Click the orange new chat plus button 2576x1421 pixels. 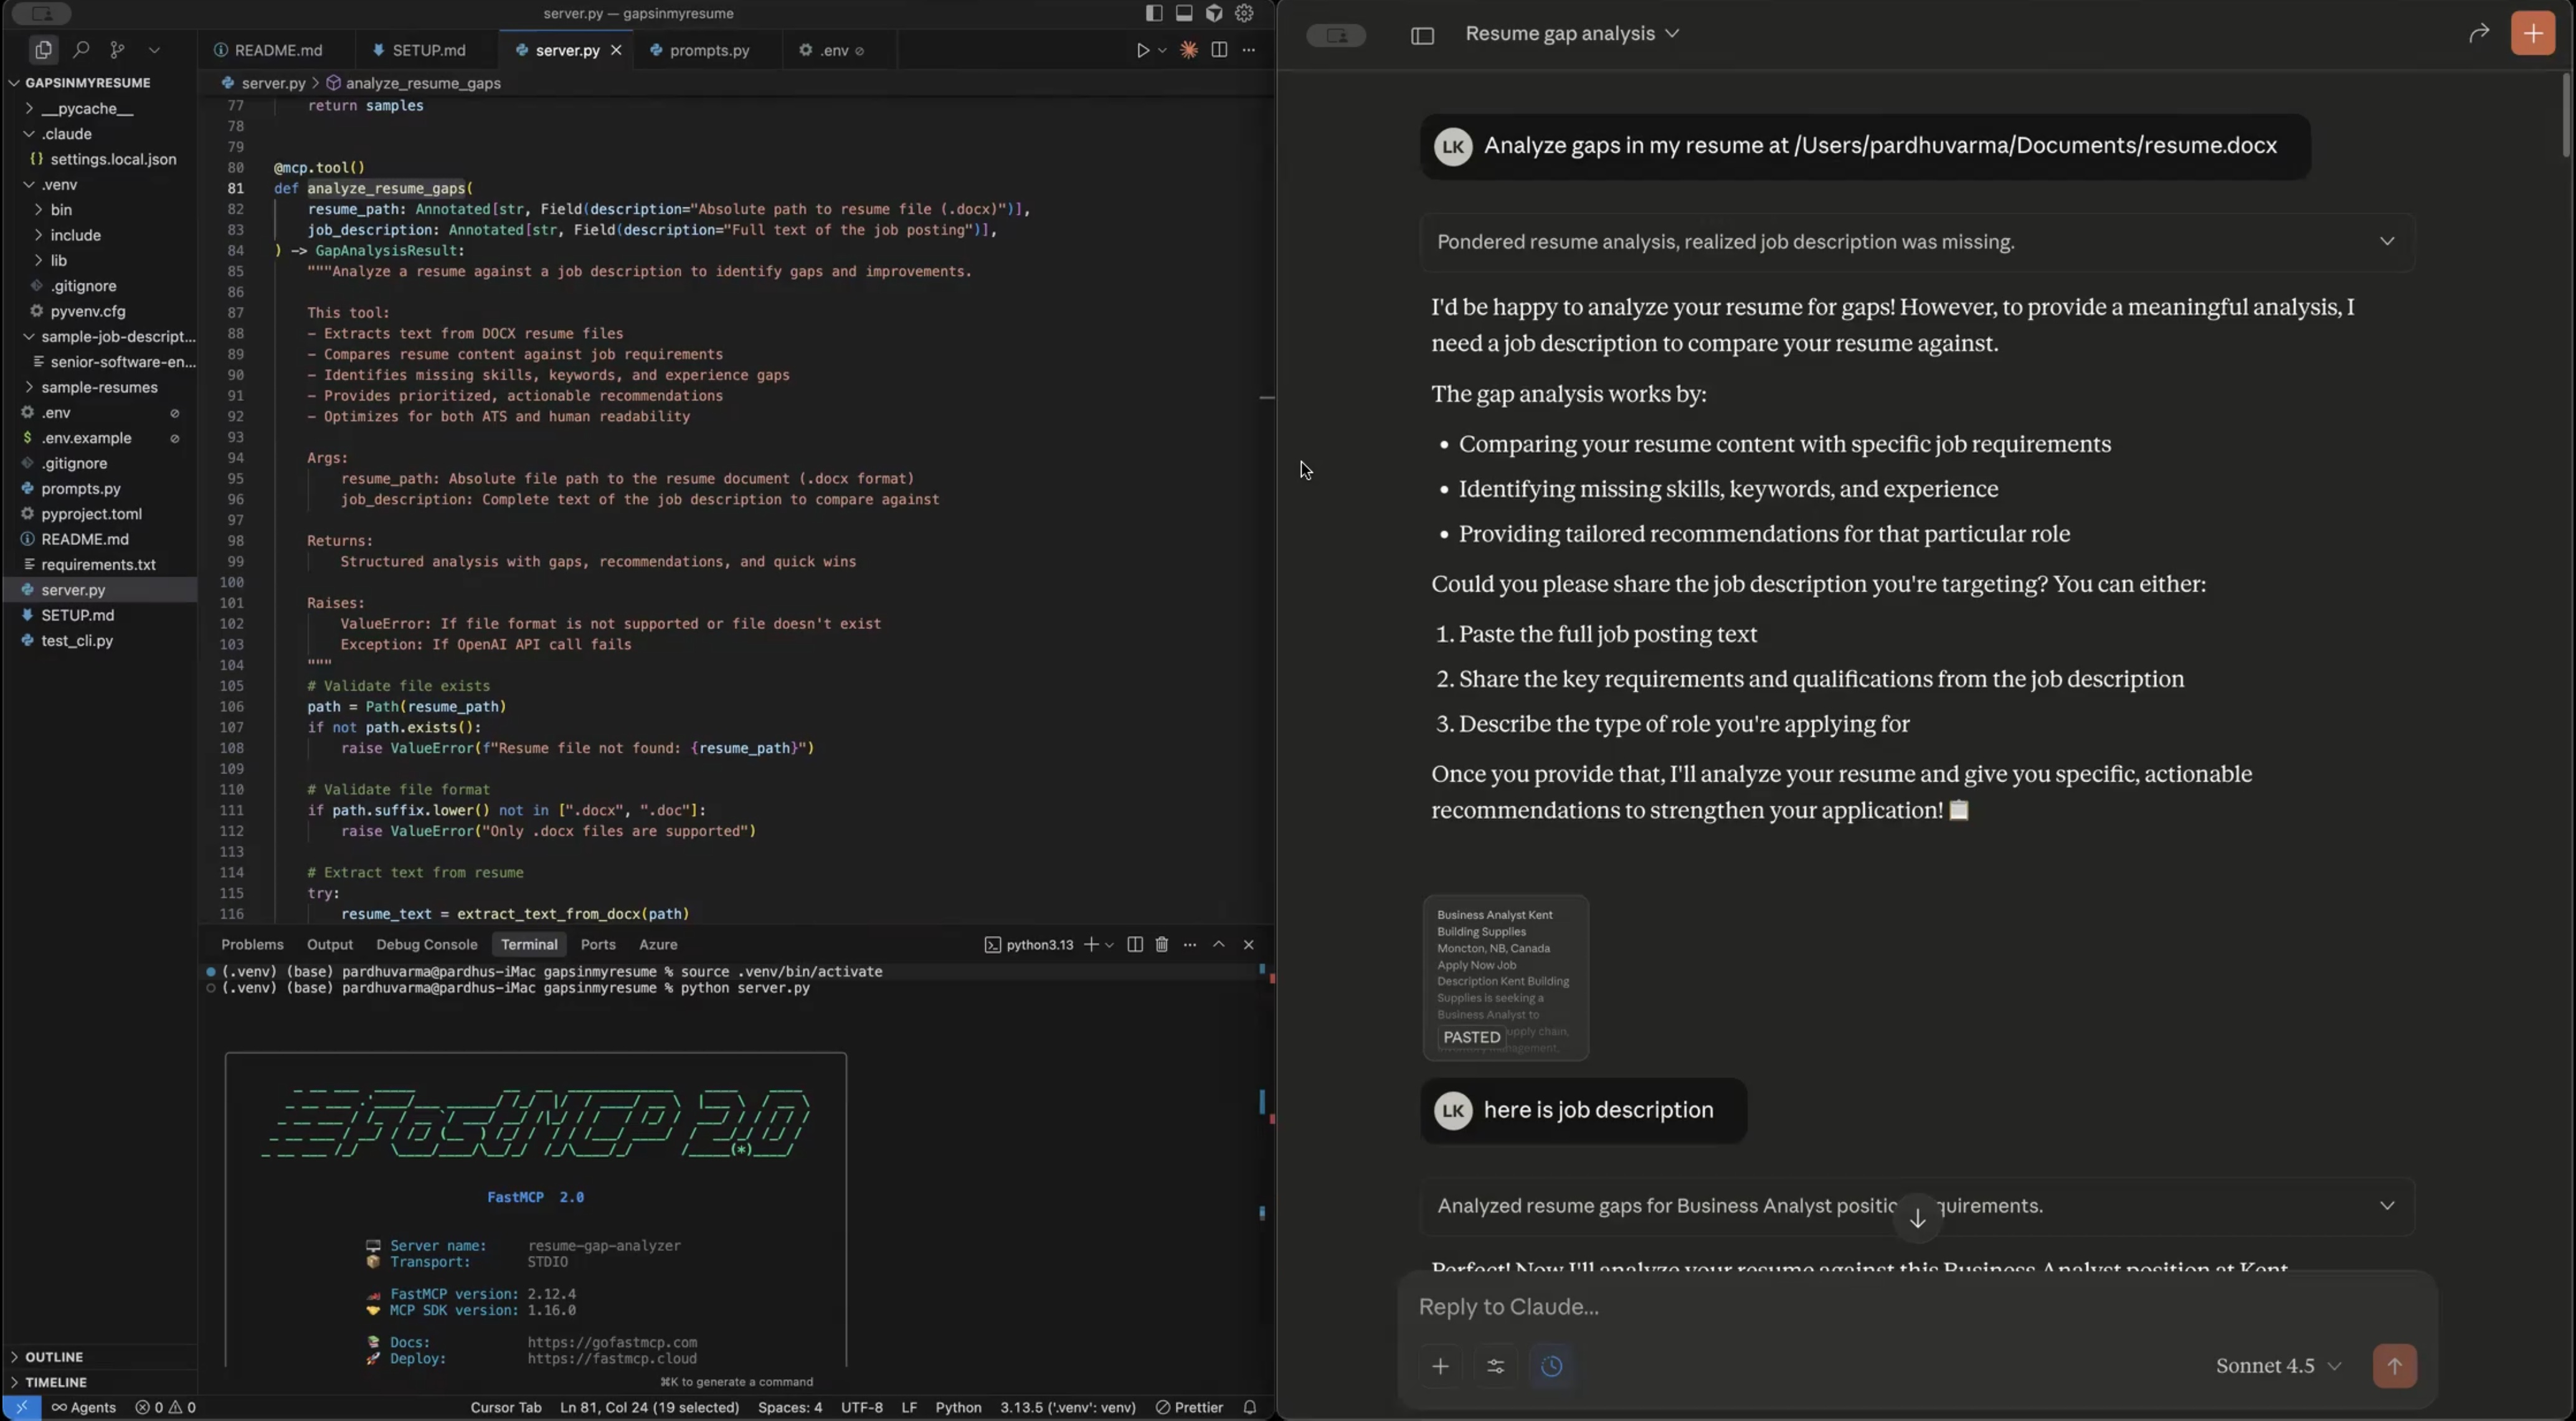tap(2532, 34)
